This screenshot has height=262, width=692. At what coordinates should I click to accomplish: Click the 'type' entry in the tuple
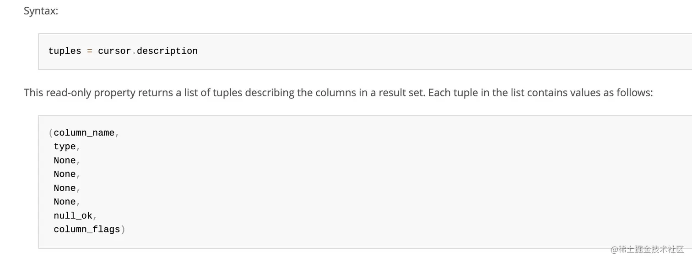point(65,147)
